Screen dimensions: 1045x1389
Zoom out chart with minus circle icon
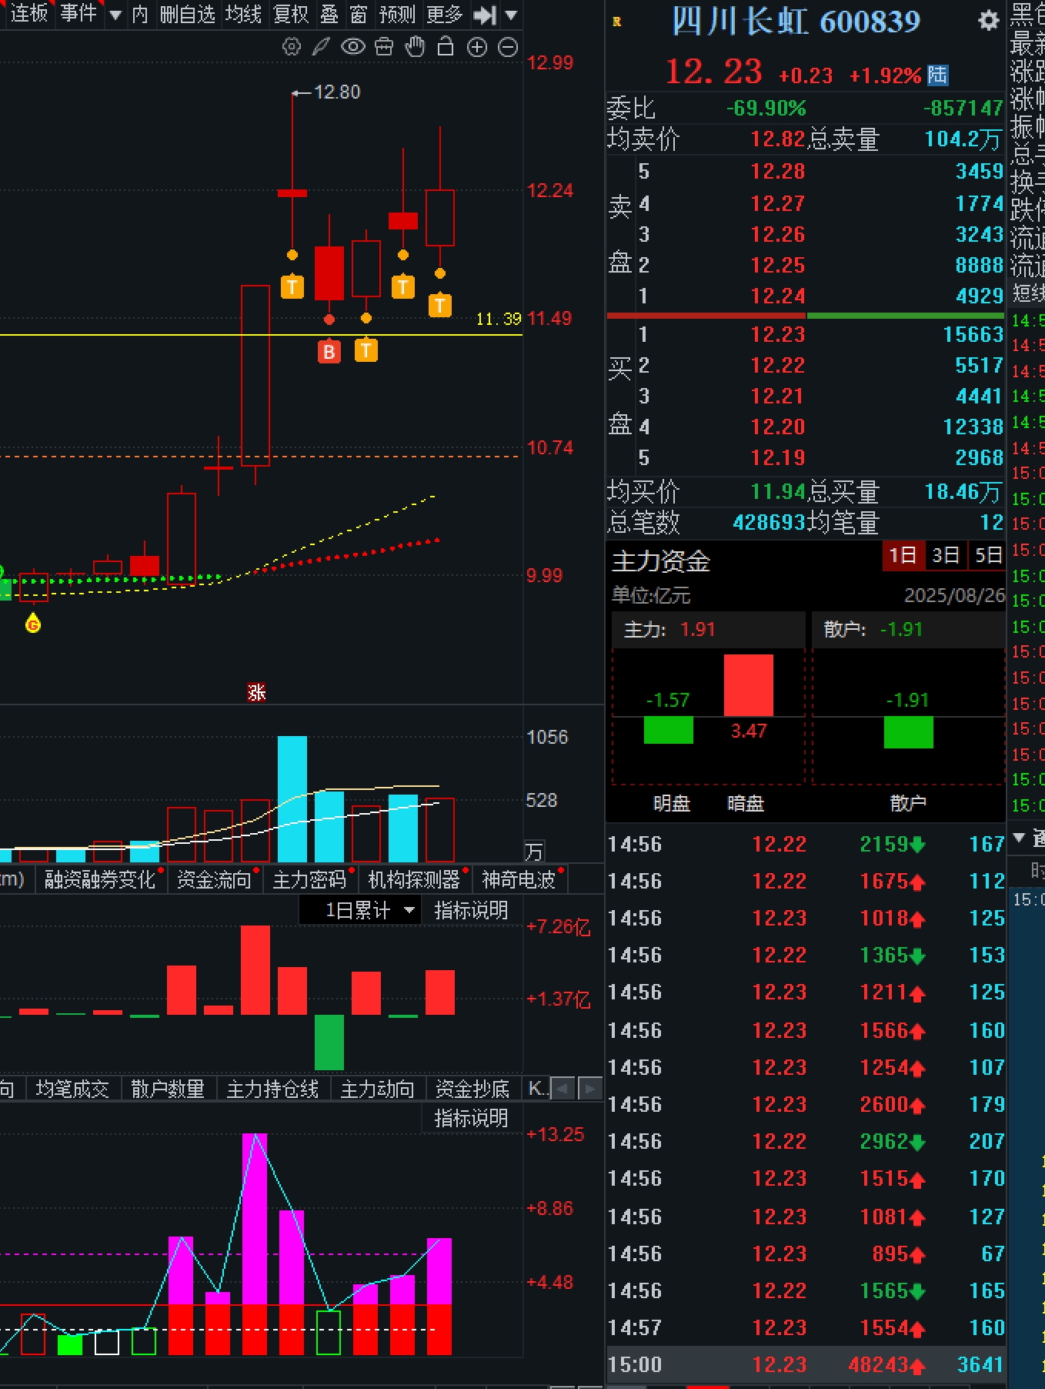[x=508, y=47]
